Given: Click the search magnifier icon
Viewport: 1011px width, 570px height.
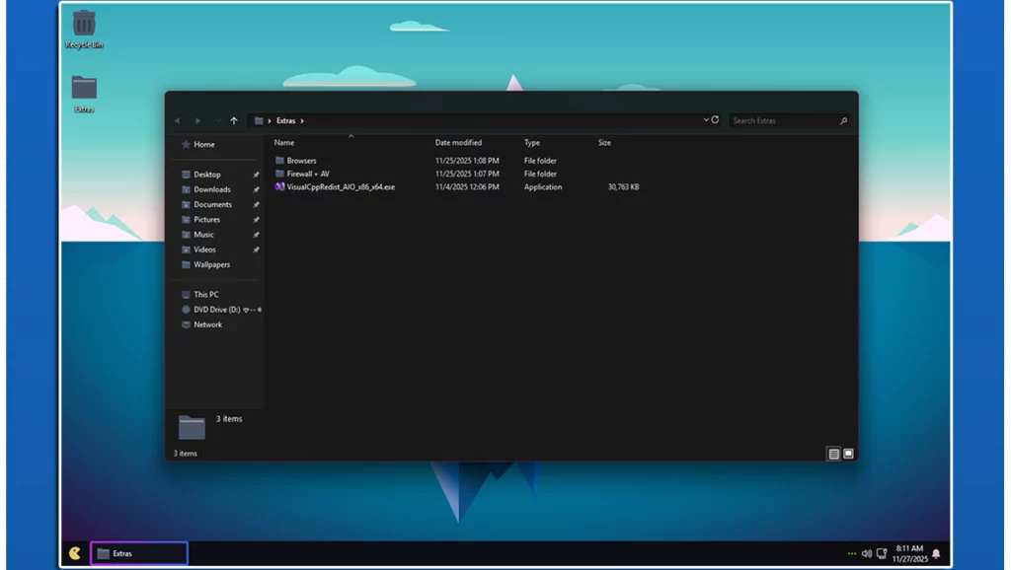Looking at the screenshot, I should click(843, 120).
